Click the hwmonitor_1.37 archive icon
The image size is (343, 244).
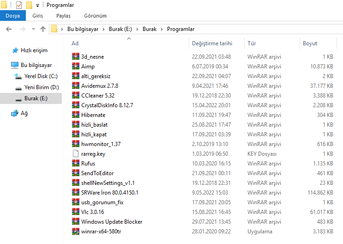tap(75, 144)
